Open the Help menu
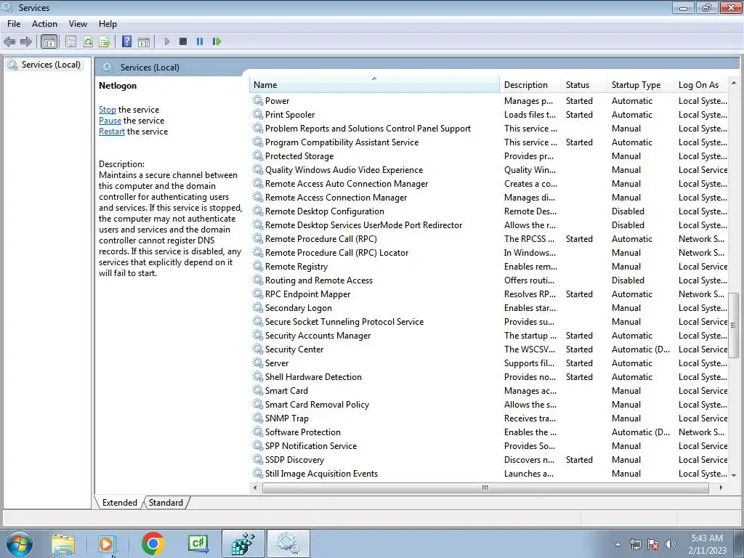The width and height of the screenshot is (744, 558). pos(108,24)
